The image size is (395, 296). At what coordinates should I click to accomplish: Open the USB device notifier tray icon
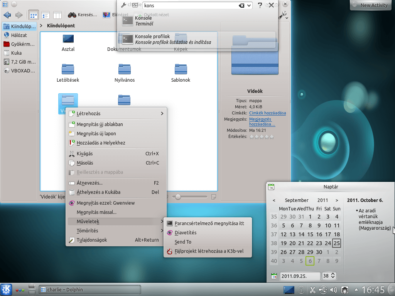pos(323,290)
